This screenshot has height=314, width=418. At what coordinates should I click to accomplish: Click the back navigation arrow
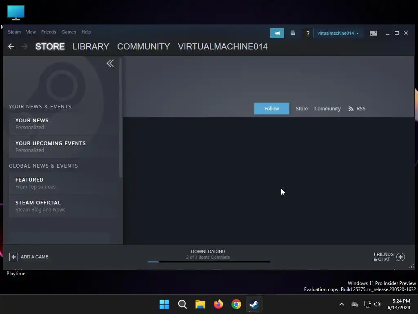coord(11,47)
